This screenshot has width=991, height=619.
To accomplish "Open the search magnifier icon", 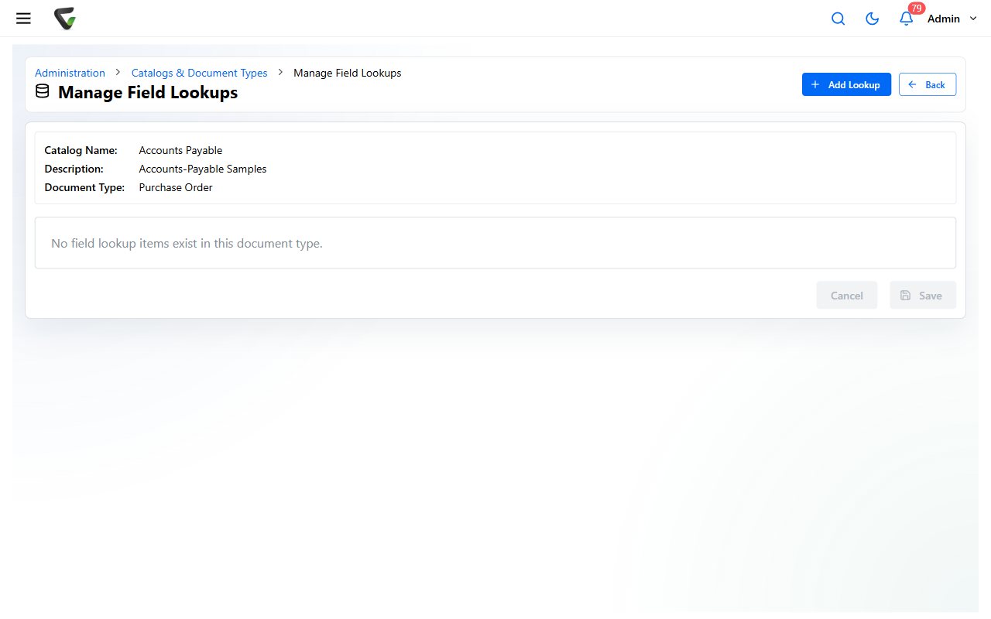I will (x=838, y=19).
